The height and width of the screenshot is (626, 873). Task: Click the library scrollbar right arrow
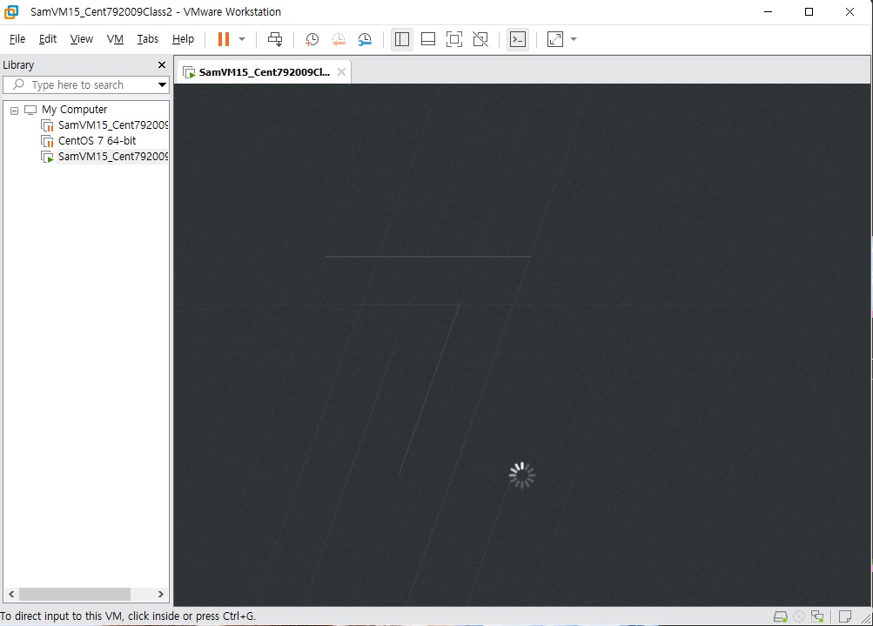160,595
